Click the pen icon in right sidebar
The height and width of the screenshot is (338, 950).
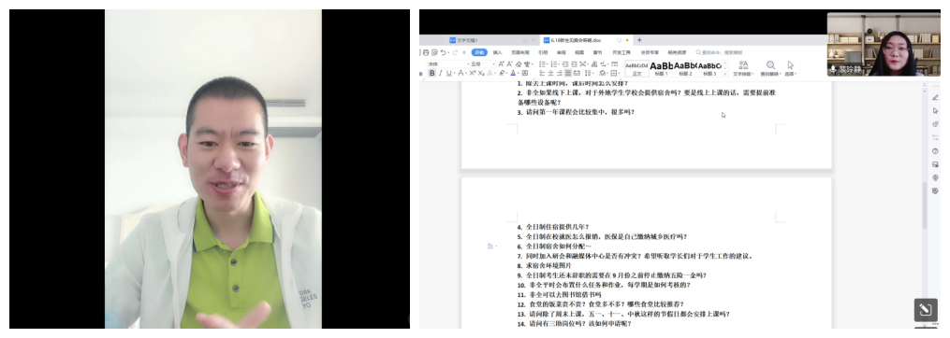click(x=935, y=97)
